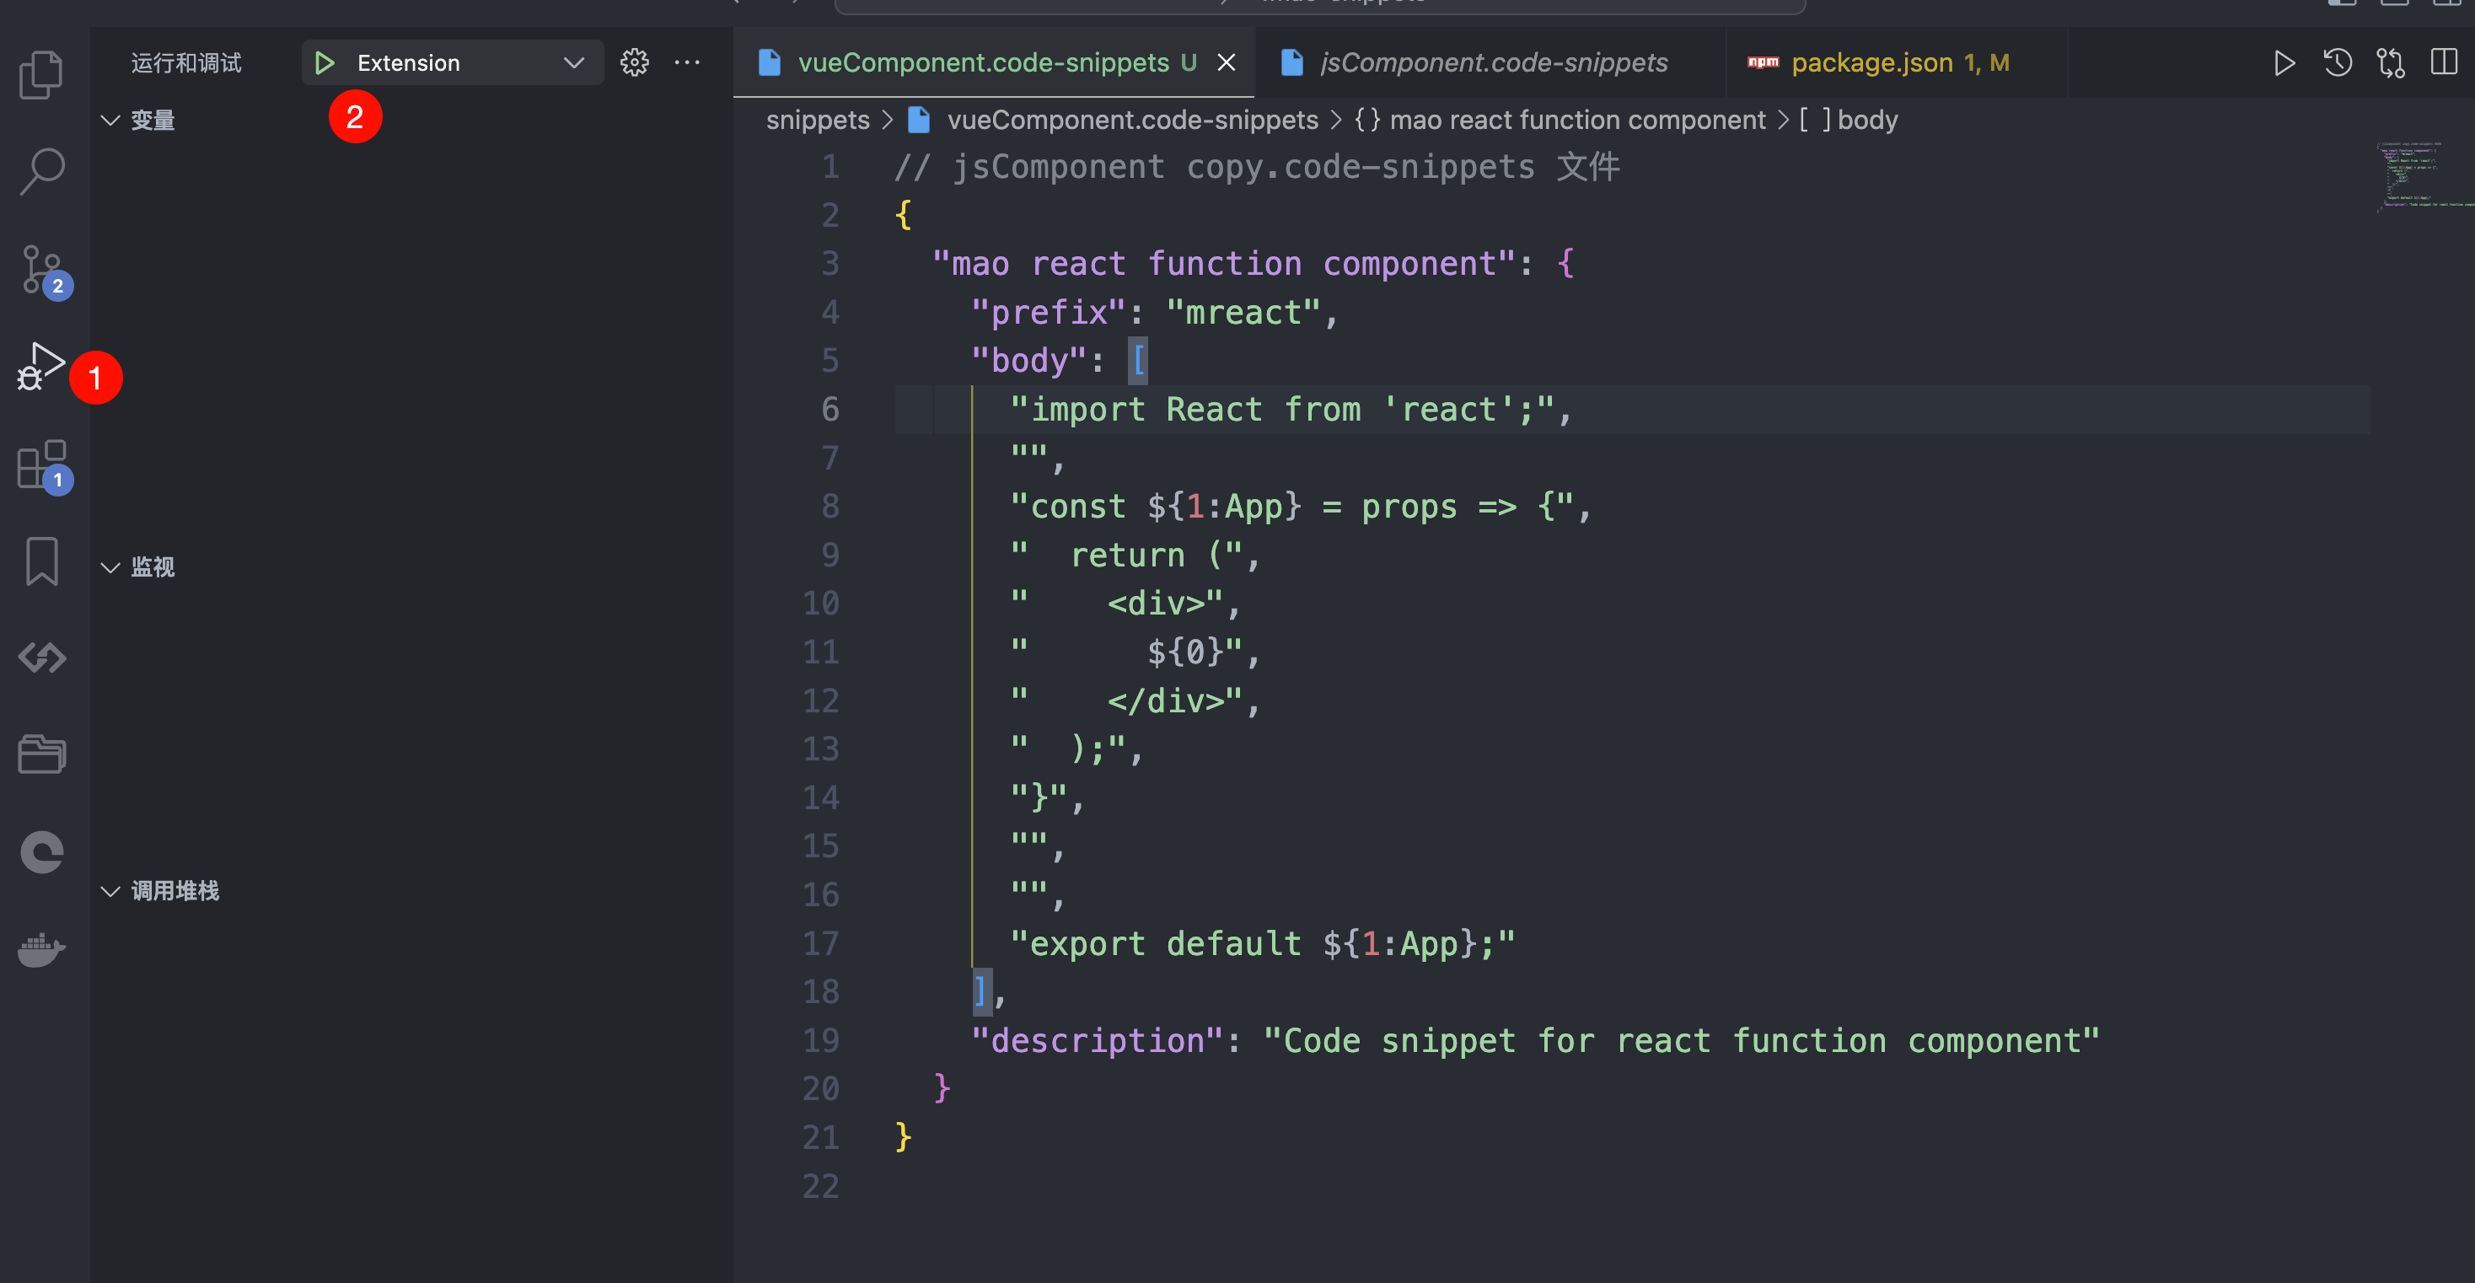
Task: Run the file with the editor play icon
Action: tap(2284, 63)
